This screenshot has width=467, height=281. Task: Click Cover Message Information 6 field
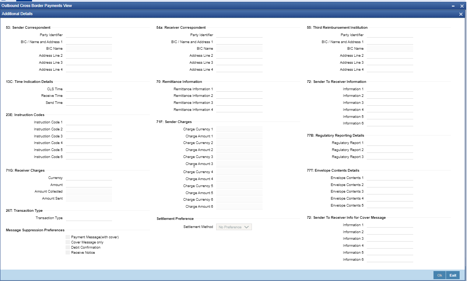[x=390, y=259]
